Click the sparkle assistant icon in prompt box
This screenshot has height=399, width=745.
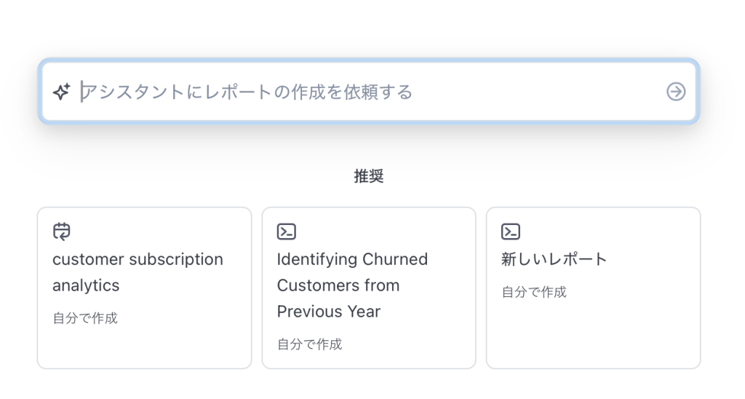click(62, 92)
